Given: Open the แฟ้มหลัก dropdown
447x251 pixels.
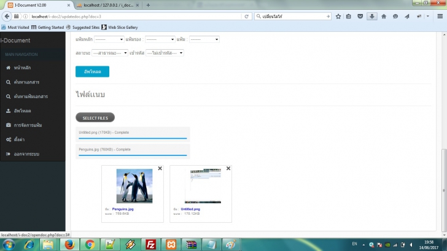Looking at the screenshot, I should click(109, 39).
